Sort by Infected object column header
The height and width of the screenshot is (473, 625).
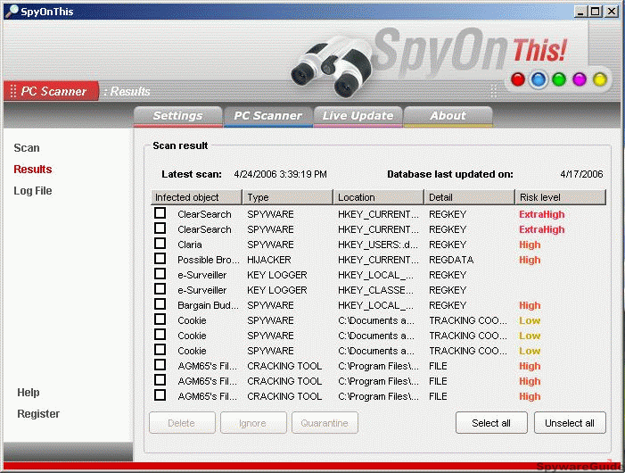coord(196,197)
